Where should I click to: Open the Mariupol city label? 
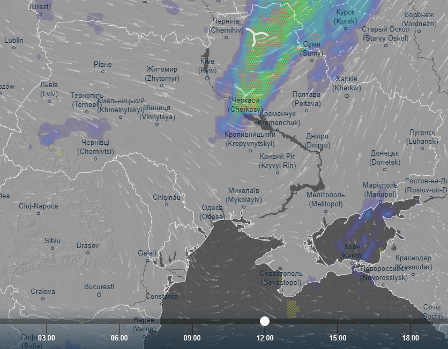379,189
